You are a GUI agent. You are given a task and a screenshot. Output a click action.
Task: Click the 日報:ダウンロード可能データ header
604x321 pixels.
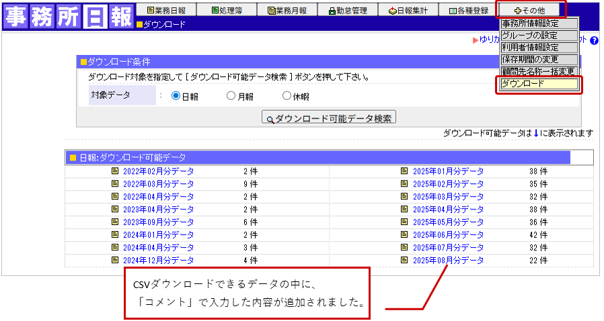tap(317, 158)
